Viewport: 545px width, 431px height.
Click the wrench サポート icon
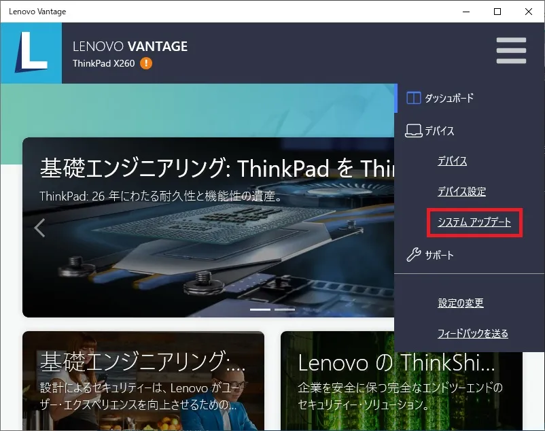click(414, 255)
